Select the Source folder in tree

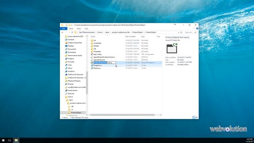pos(70,97)
